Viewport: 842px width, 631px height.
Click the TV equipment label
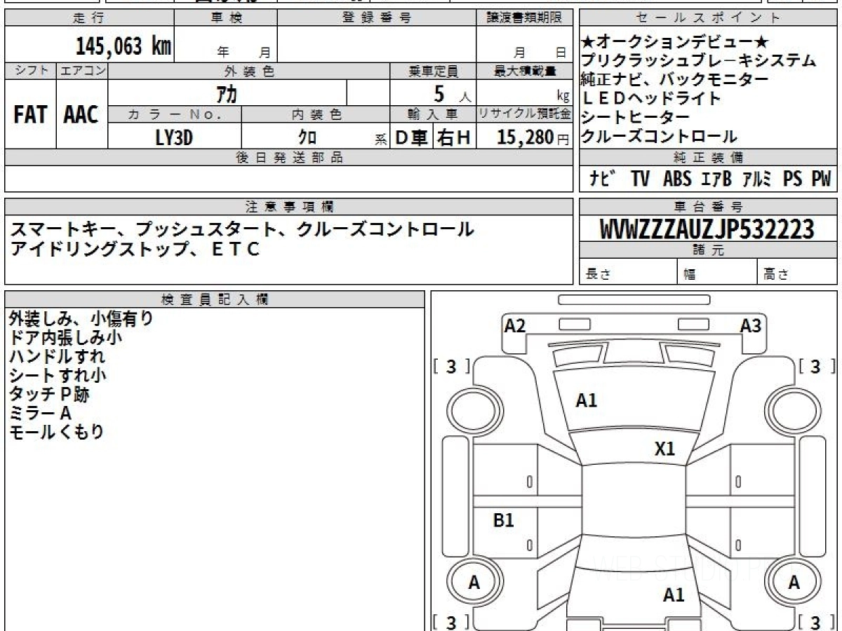640,179
